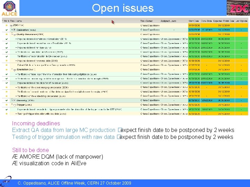Open Verification of the embedding procedures task

tap(41, 96)
